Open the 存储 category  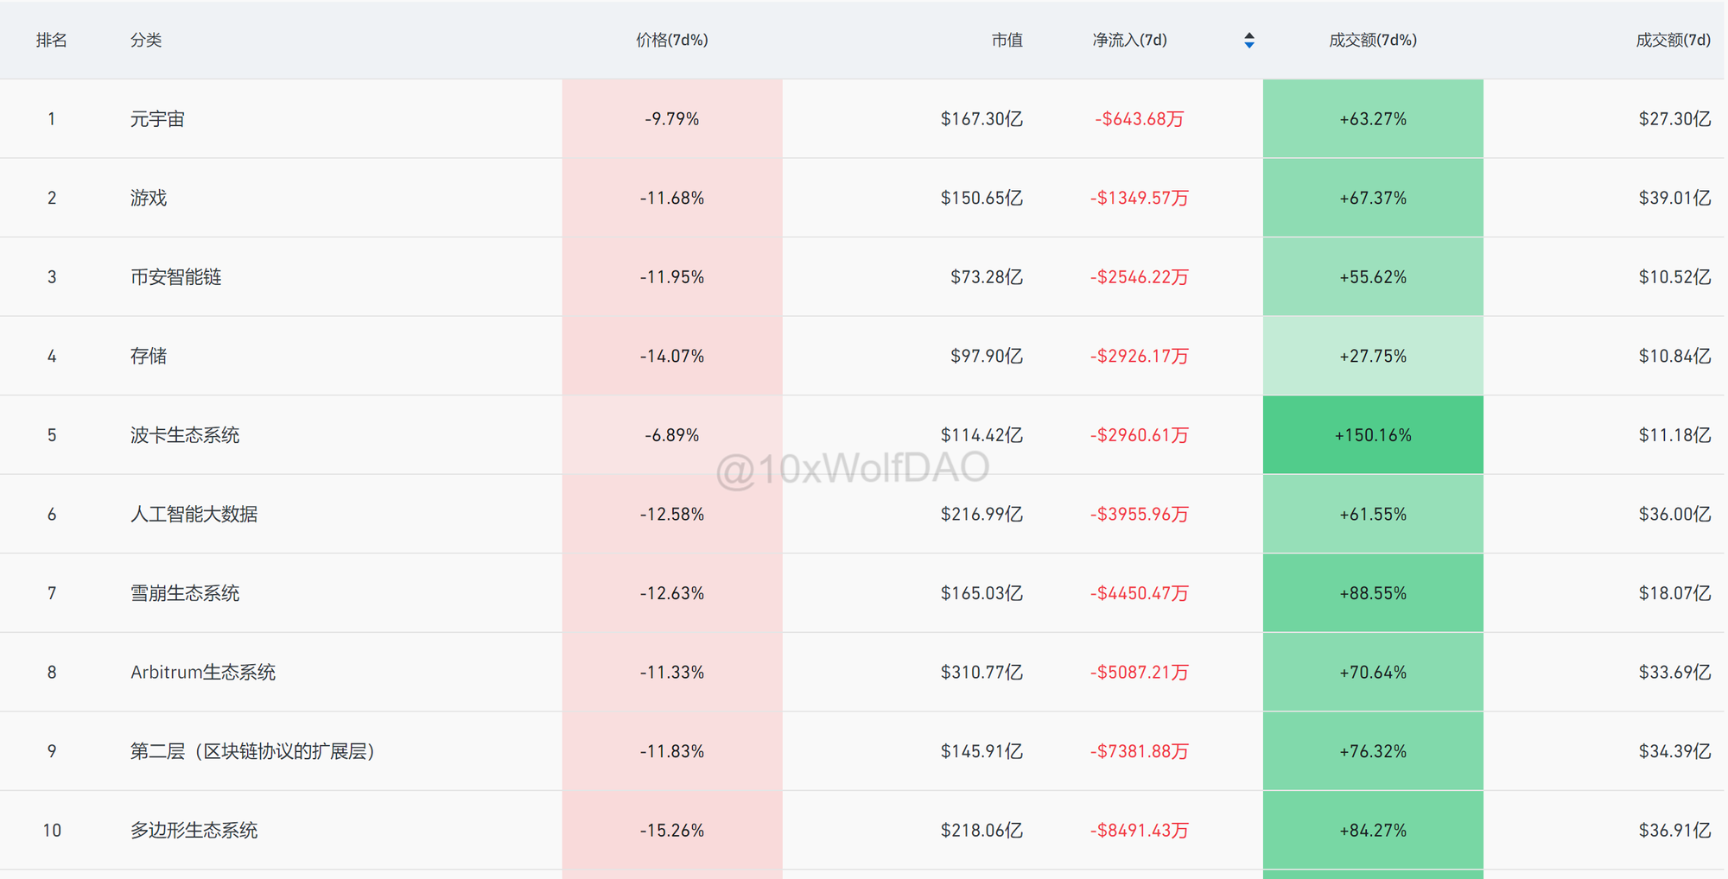click(149, 356)
